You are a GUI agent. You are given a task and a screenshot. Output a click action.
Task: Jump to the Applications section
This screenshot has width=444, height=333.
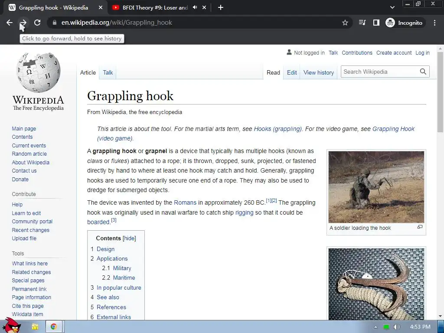[x=112, y=258]
